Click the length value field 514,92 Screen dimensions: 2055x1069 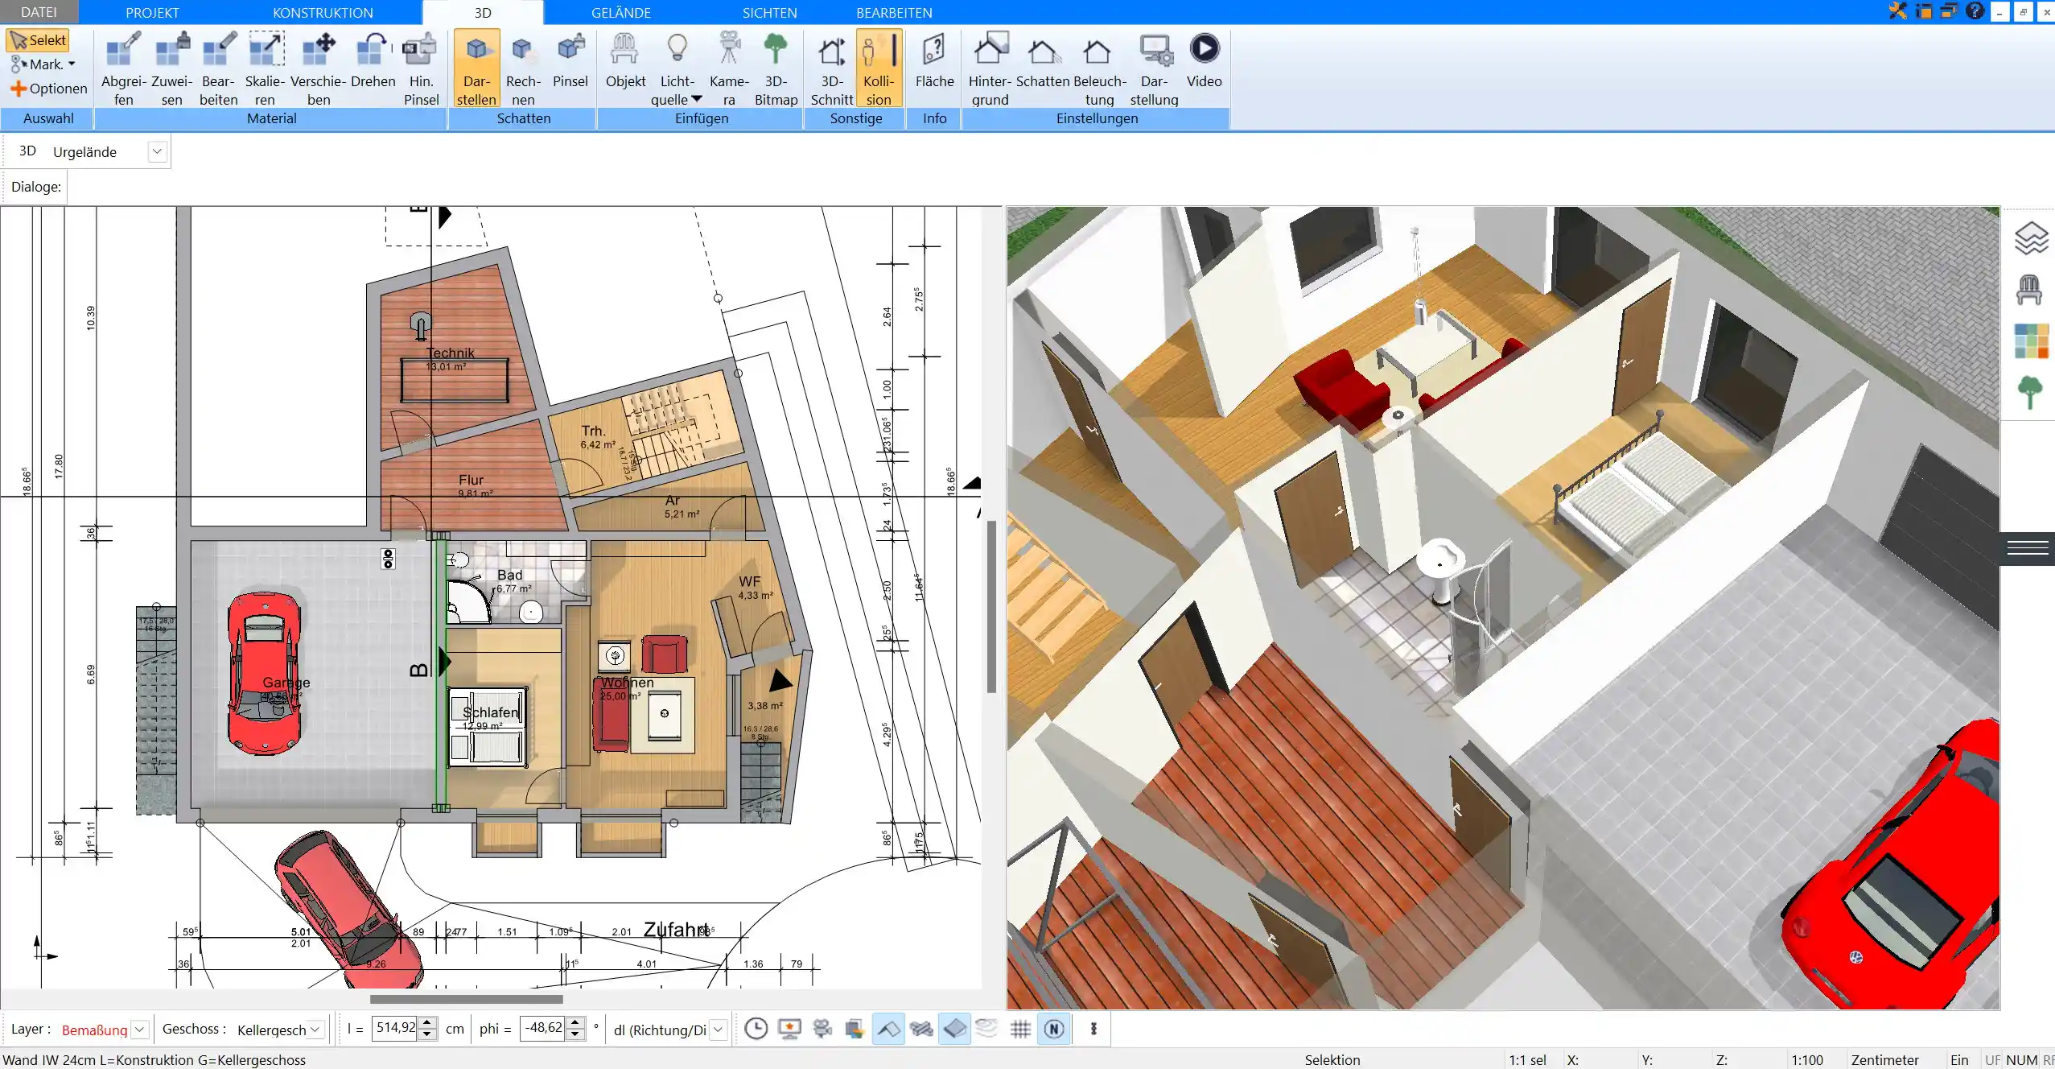click(x=395, y=1028)
